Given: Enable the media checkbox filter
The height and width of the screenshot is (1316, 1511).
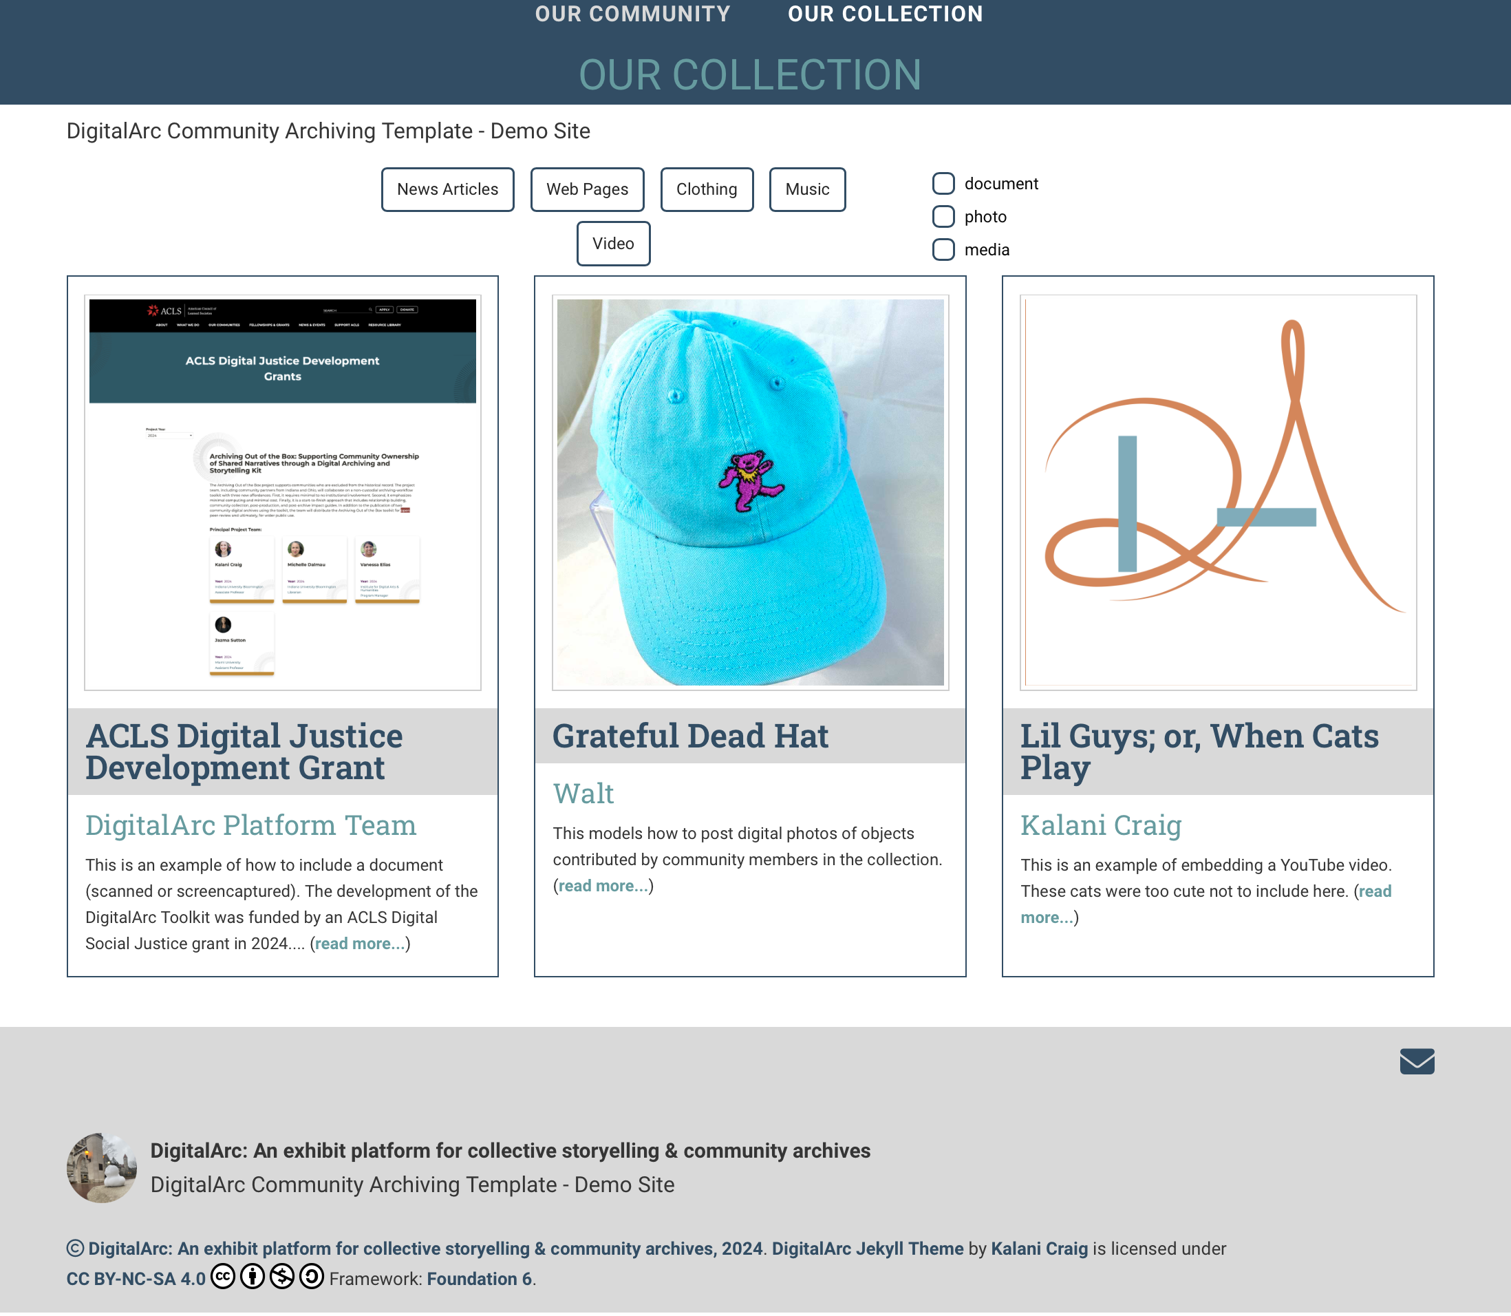Looking at the screenshot, I should pos(943,248).
